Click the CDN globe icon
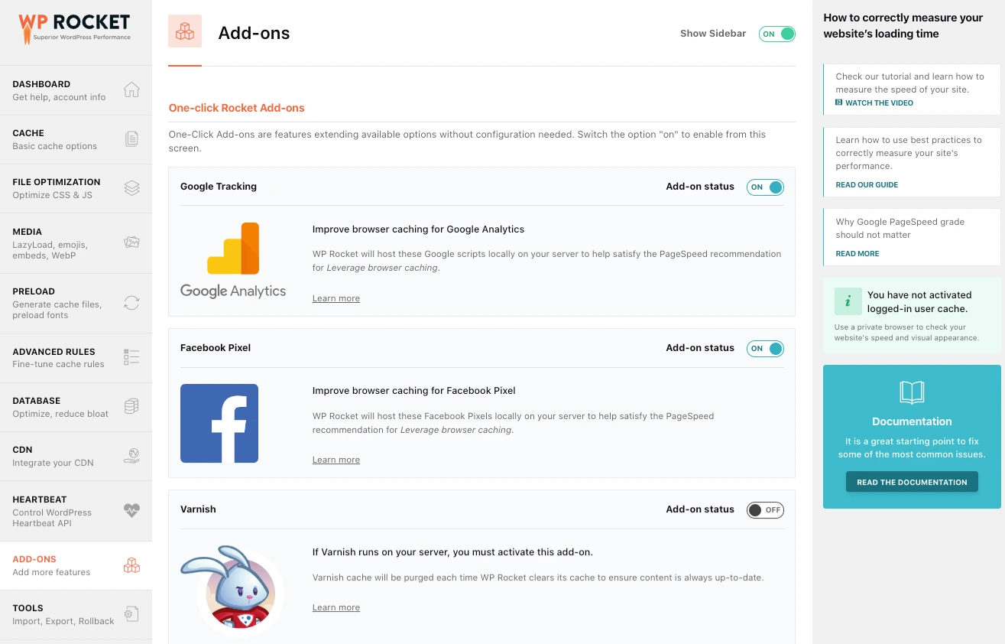 (131, 456)
